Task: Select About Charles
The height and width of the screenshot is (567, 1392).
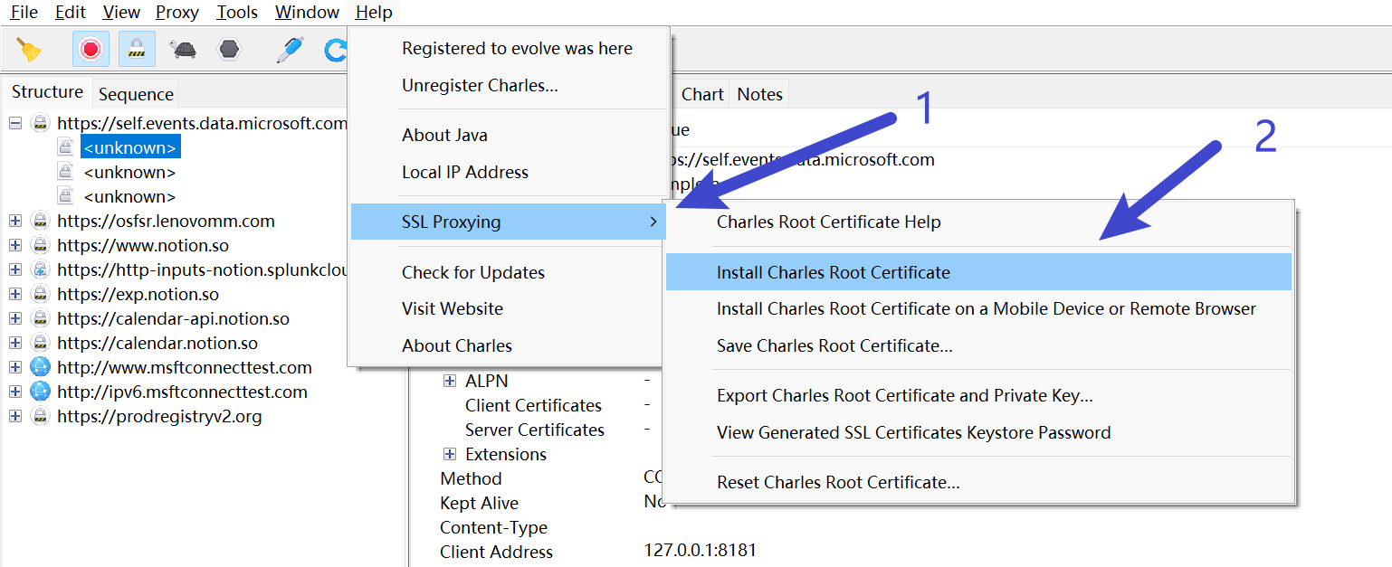Action: [508, 345]
